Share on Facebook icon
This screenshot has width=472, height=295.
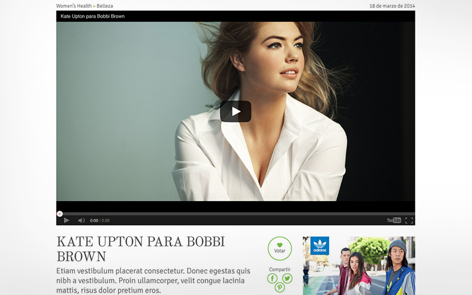click(x=273, y=278)
